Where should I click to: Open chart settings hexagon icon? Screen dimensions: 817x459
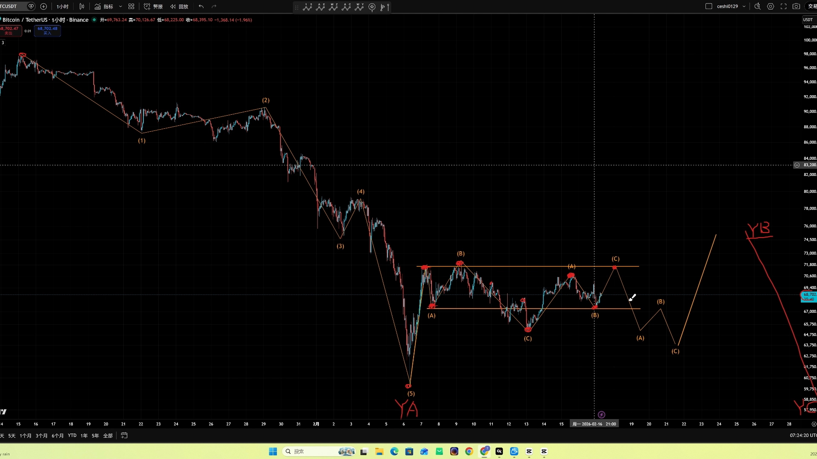pyautogui.click(x=771, y=6)
